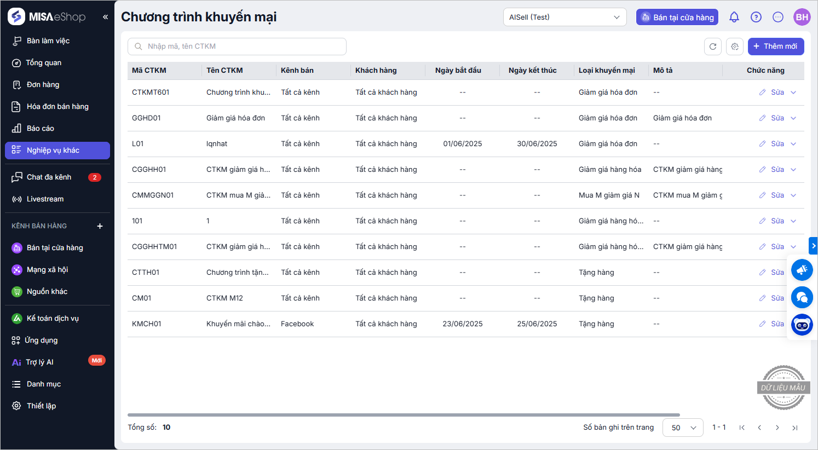
Task: Collapse the sidebar with double-chevron icon
Action: [105, 17]
